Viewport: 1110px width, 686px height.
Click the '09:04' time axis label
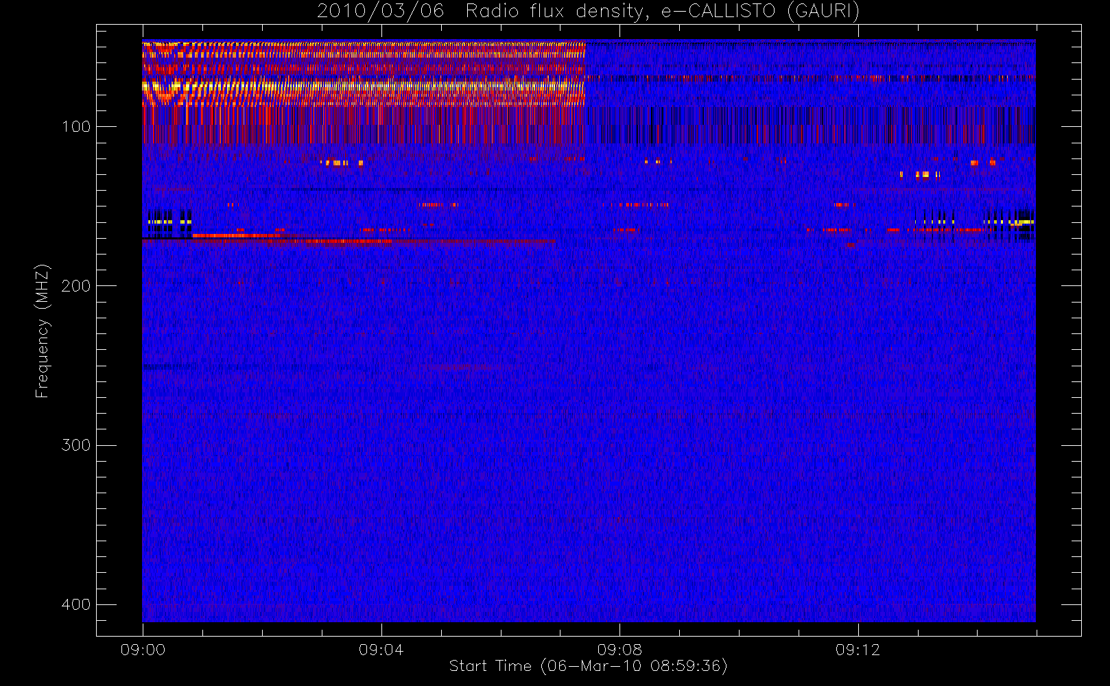pyautogui.click(x=381, y=650)
